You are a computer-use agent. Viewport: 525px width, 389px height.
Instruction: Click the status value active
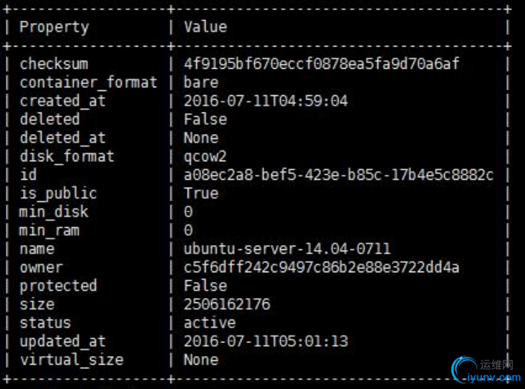210,322
